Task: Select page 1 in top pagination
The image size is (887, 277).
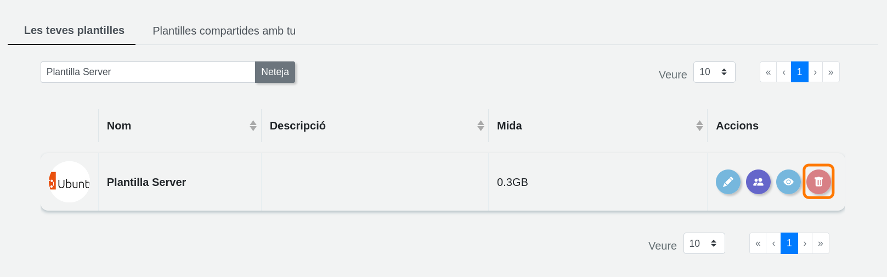Action: tap(800, 72)
